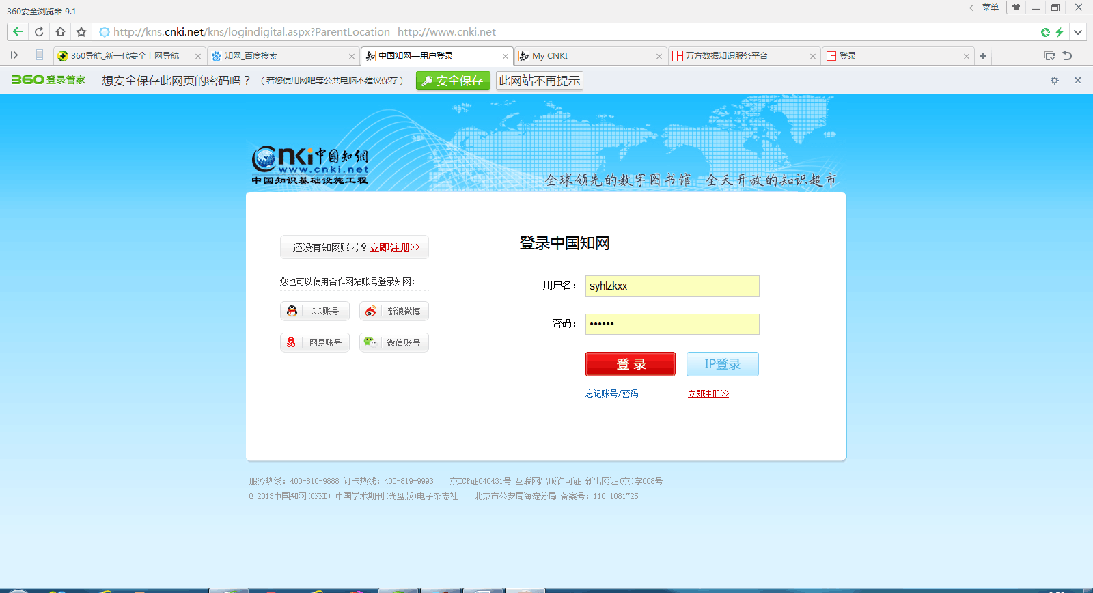Reload the page with the refresh icon

[x=39, y=31]
